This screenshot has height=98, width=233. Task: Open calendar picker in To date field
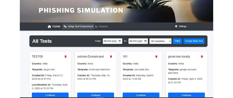[x=145, y=41]
